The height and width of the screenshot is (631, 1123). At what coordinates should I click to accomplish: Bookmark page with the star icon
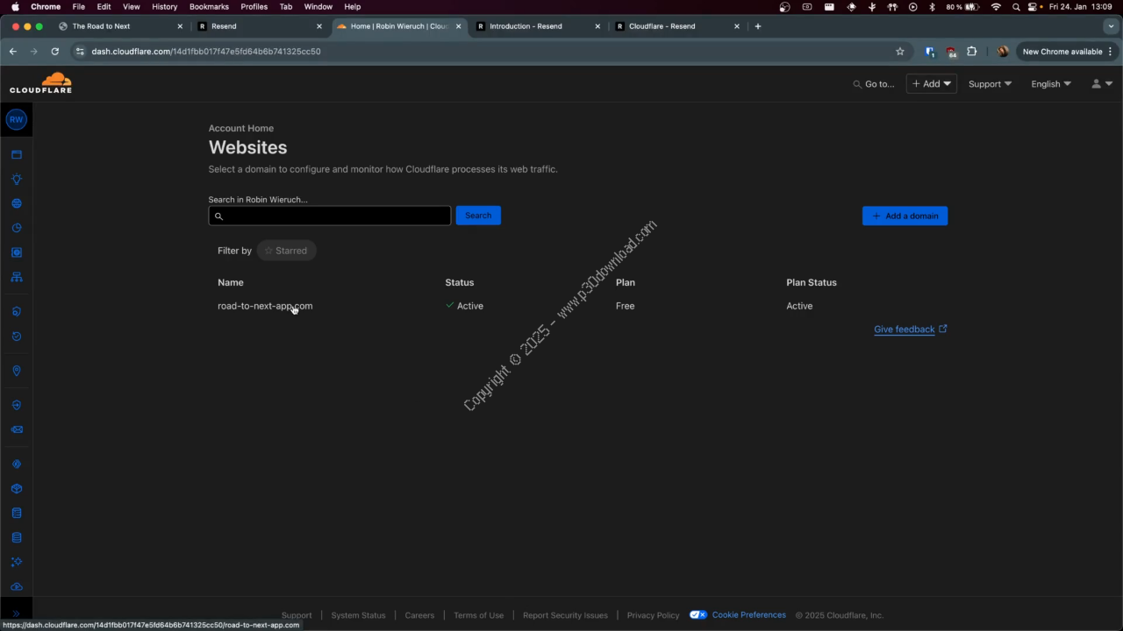click(x=899, y=52)
